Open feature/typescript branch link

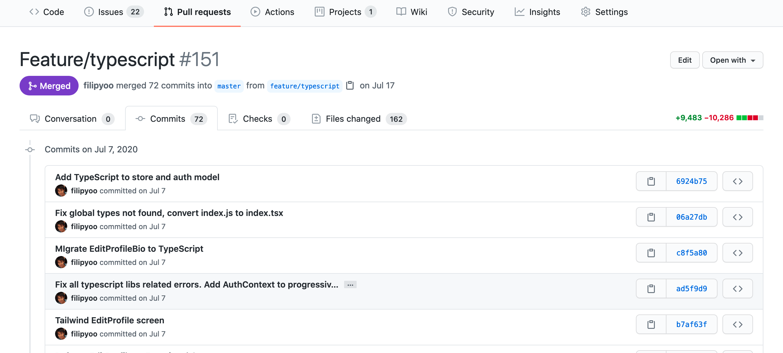(305, 86)
